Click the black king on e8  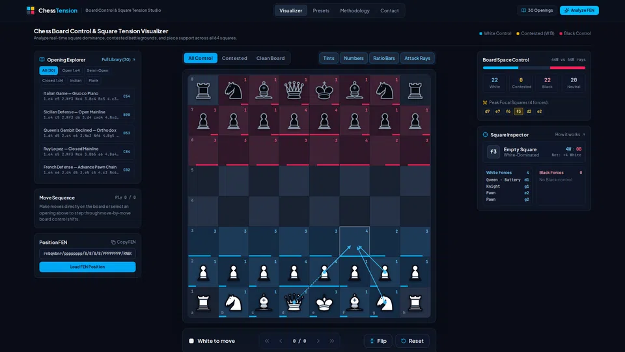click(324, 91)
